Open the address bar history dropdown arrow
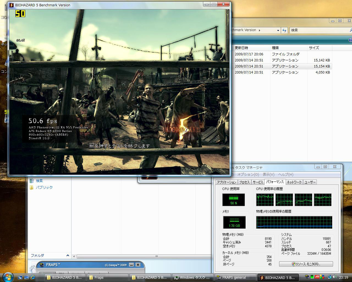Screen dimensions: 352x282 coord(278,30)
